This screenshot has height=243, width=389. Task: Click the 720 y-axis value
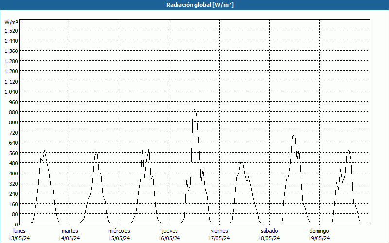(14, 133)
